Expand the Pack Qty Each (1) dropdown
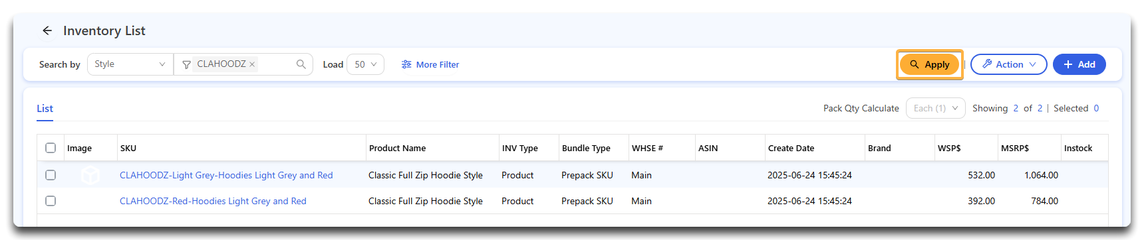This screenshot has width=1144, height=240. pyautogui.click(x=935, y=108)
